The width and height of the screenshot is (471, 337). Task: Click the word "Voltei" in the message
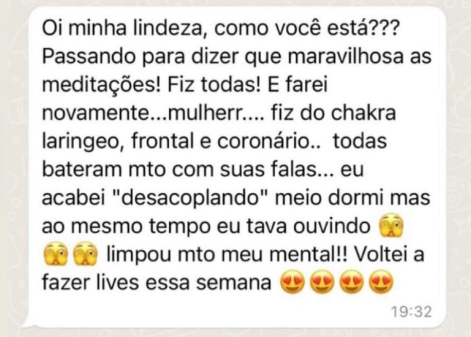(381, 254)
